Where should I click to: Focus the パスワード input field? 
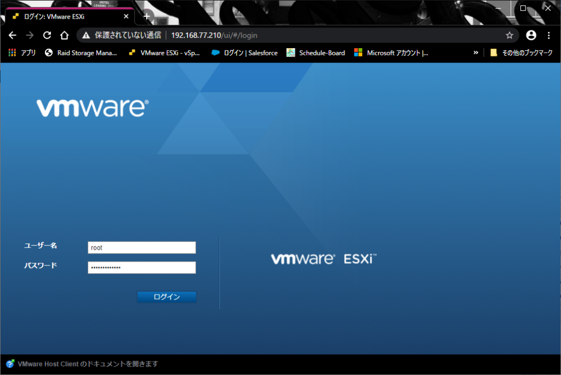(x=142, y=267)
